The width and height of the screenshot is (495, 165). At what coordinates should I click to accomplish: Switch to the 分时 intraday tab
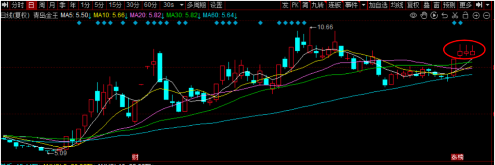tap(18, 5)
